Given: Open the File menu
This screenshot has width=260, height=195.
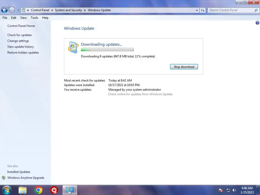Looking at the screenshot, I should (x=5, y=18).
